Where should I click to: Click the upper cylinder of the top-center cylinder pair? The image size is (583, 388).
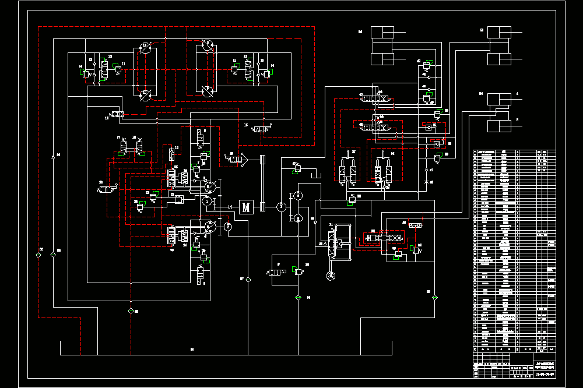click(382, 33)
